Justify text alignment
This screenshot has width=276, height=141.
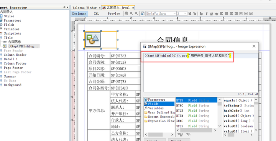point(227,13)
